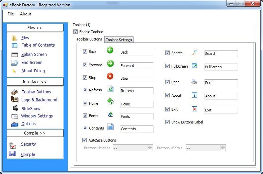Viewport: 263px width, 174px height.
Task: Click the green Back arrow icon
Action: tap(110, 50)
